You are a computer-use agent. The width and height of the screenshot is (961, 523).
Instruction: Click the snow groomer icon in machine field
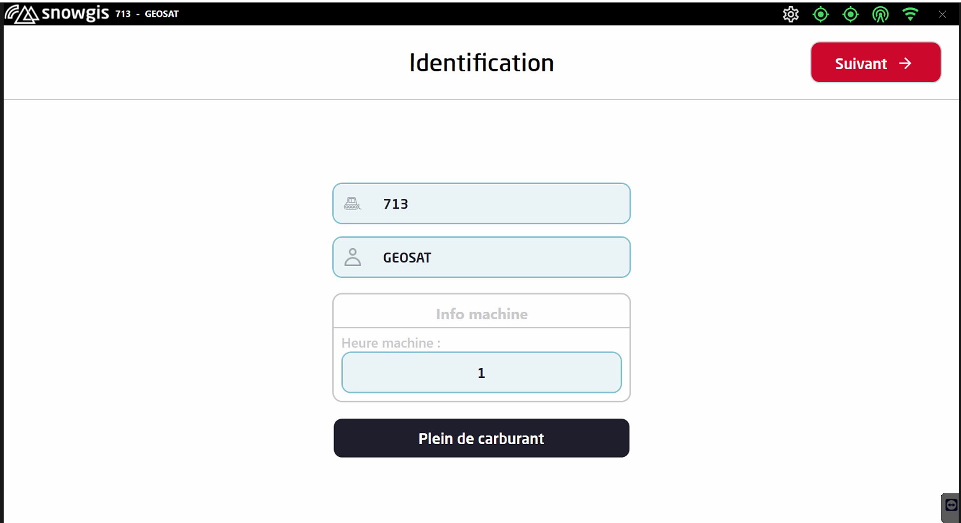353,204
